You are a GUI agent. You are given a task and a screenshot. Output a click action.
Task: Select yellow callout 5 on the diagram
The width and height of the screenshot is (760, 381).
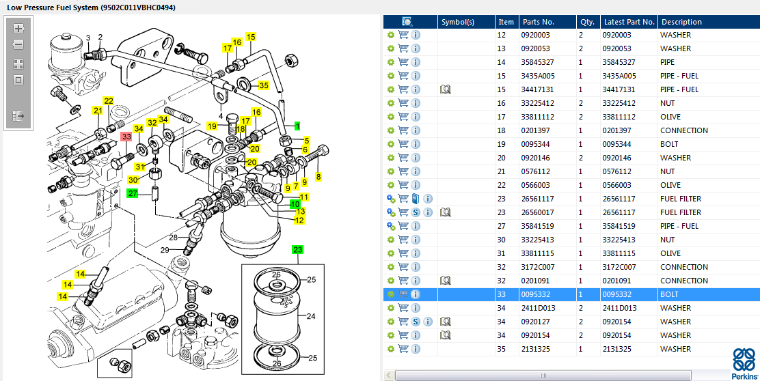pos(307,141)
